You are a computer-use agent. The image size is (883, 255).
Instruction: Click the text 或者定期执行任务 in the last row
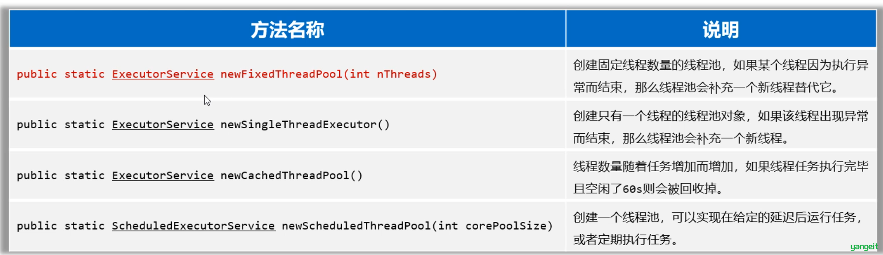622,240
